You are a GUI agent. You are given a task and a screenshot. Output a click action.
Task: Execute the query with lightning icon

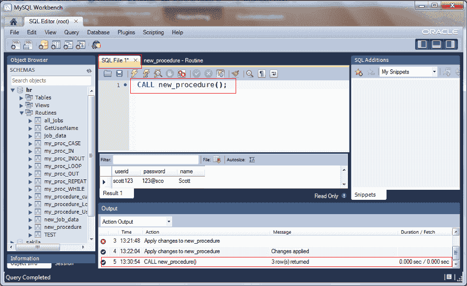pyautogui.click(x=134, y=73)
